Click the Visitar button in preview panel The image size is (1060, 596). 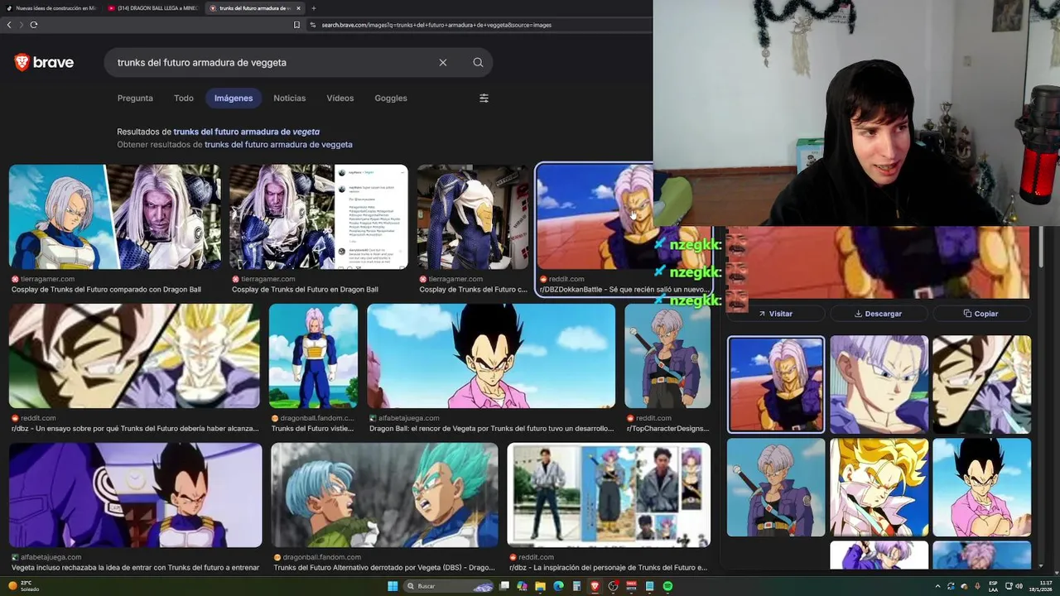pyautogui.click(x=775, y=314)
